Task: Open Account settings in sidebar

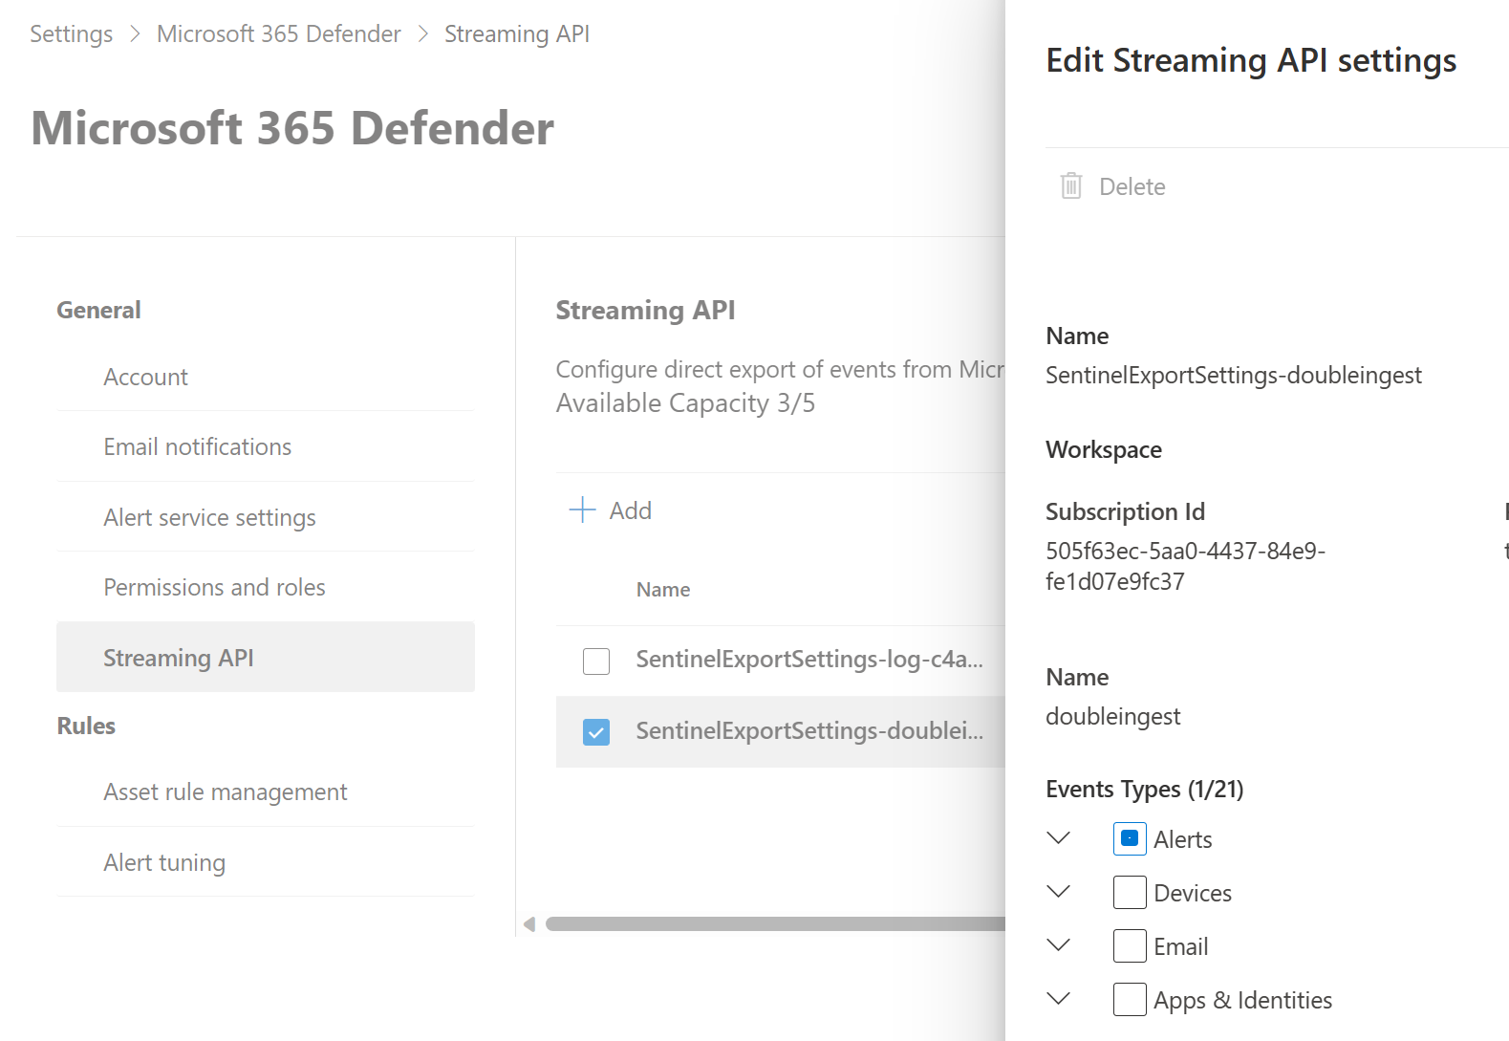Action: (x=266, y=377)
